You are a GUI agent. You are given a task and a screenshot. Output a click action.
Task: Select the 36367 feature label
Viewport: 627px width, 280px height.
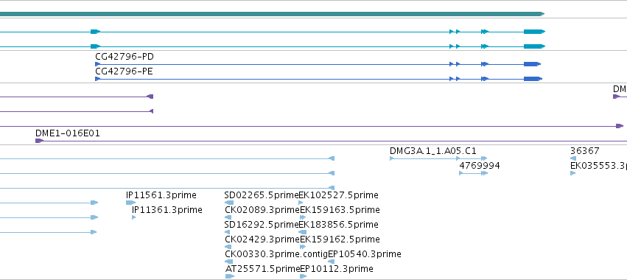point(584,151)
